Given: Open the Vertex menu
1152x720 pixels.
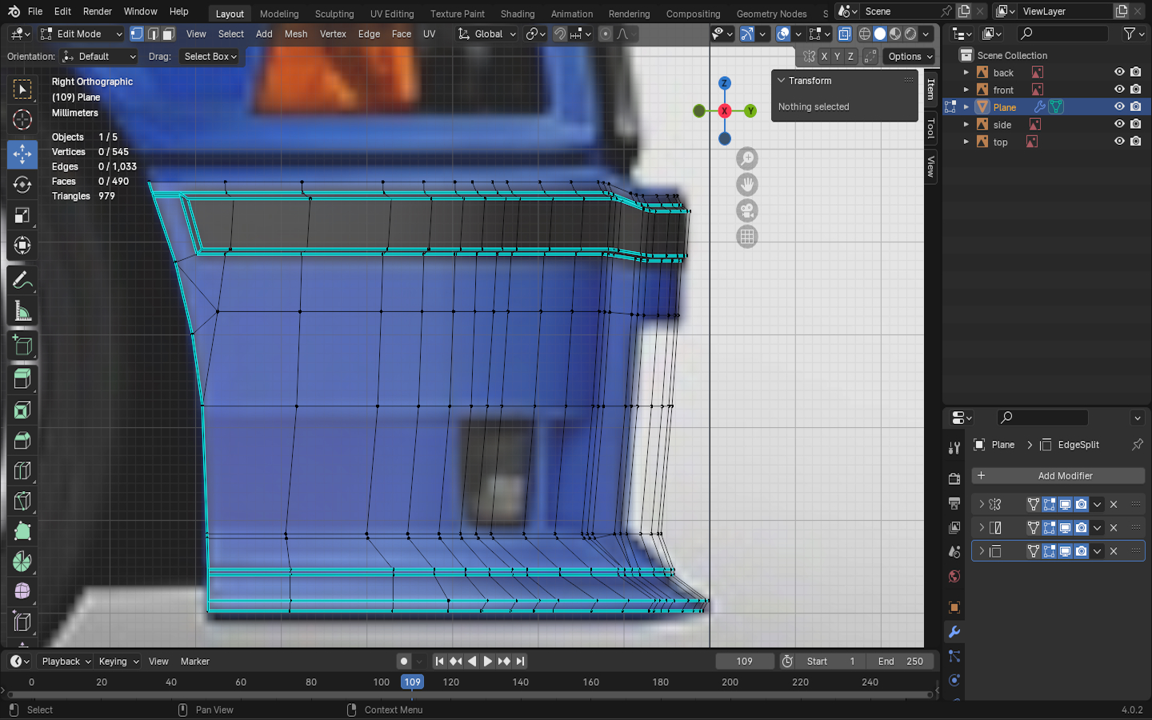Looking at the screenshot, I should (x=333, y=34).
